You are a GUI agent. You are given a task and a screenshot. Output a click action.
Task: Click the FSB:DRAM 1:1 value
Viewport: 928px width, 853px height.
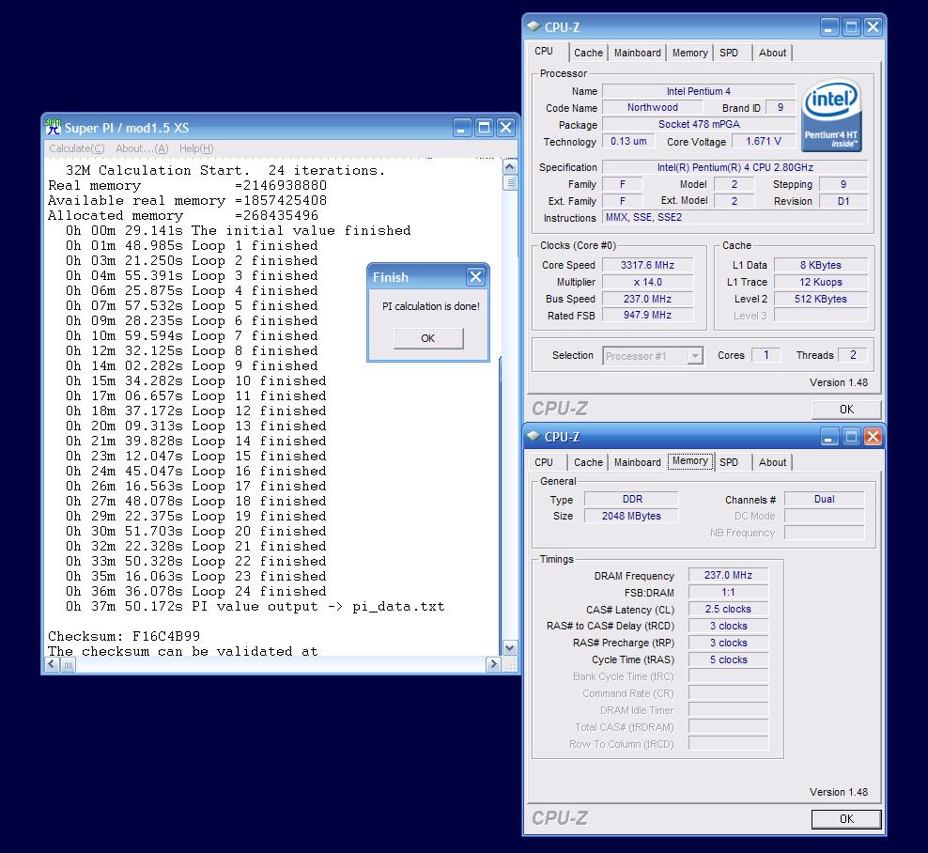pos(728,592)
